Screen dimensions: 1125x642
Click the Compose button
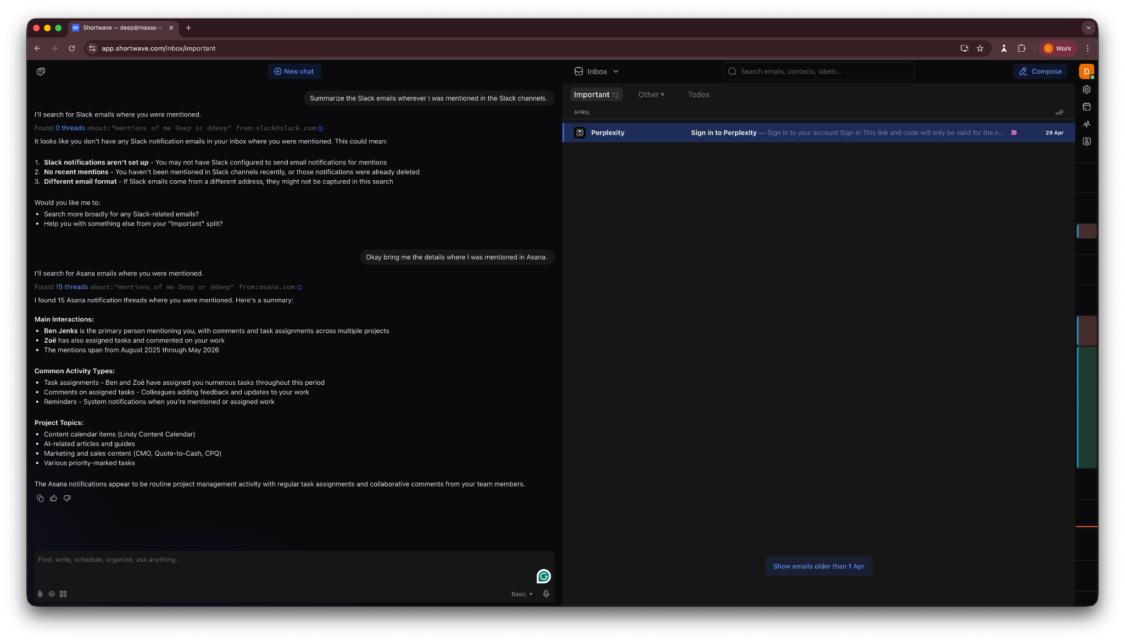tap(1040, 71)
